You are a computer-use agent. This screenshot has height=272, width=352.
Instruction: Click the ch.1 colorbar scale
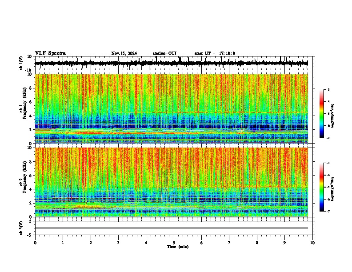(x=321, y=114)
